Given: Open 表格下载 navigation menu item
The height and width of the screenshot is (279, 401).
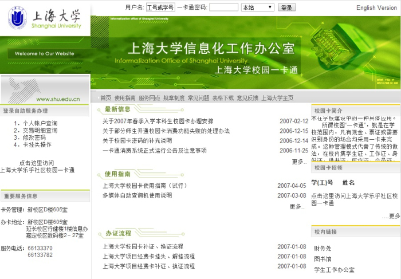Looking at the screenshot, I should (x=223, y=98).
